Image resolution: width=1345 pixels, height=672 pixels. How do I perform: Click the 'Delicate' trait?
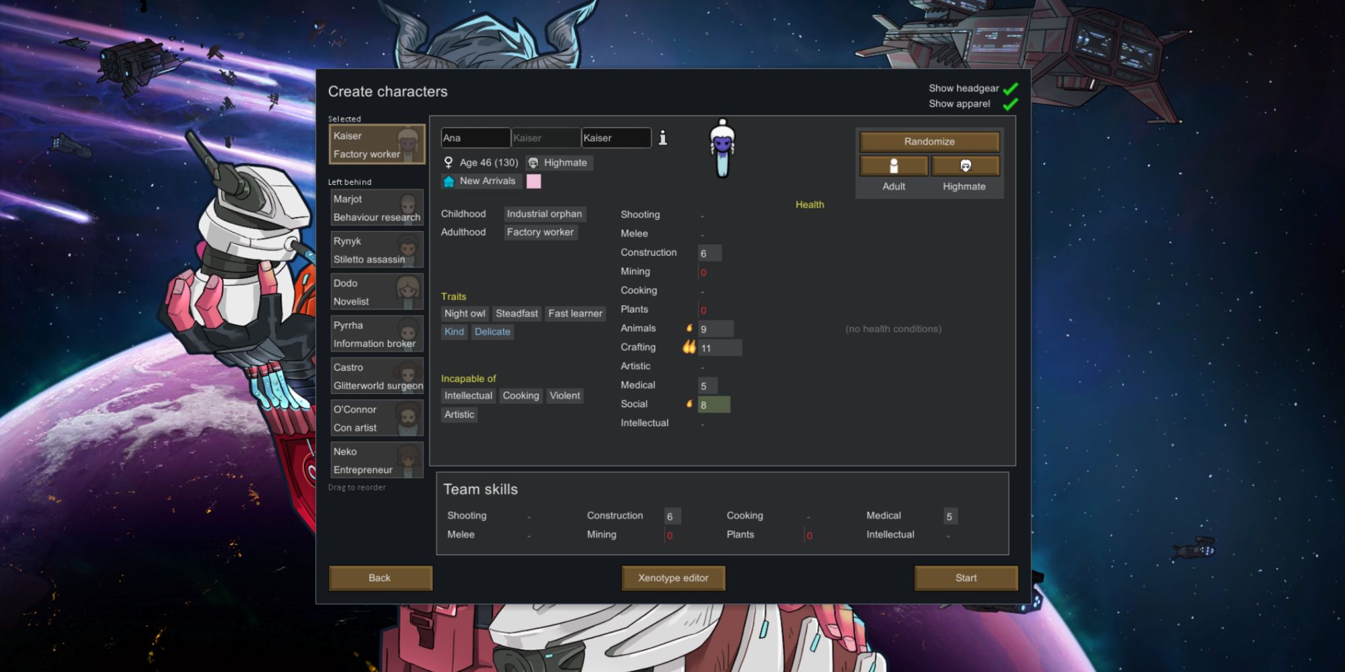coord(492,331)
